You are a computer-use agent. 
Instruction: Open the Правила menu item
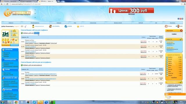tap(59, 23)
